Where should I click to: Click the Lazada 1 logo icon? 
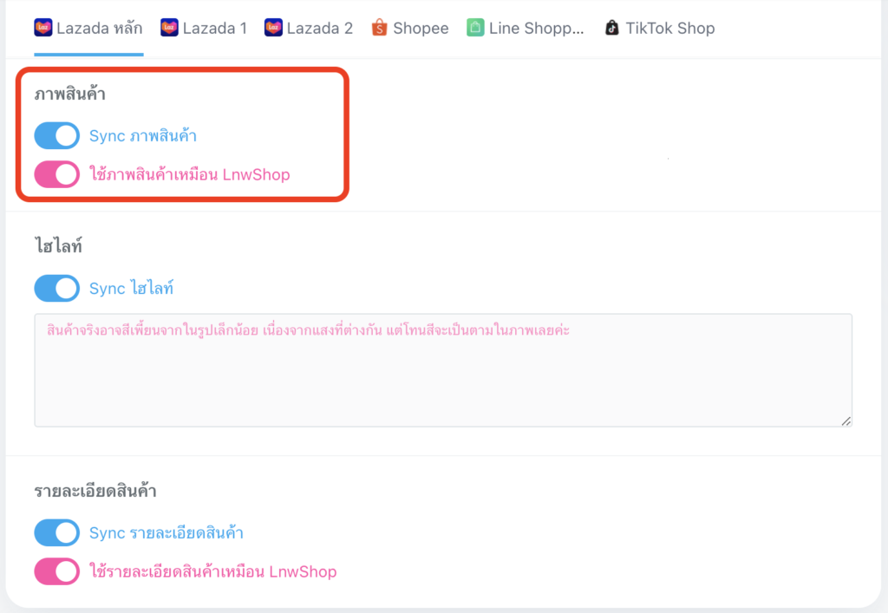(x=169, y=28)
